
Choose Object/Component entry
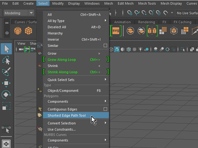click(76, 91)
